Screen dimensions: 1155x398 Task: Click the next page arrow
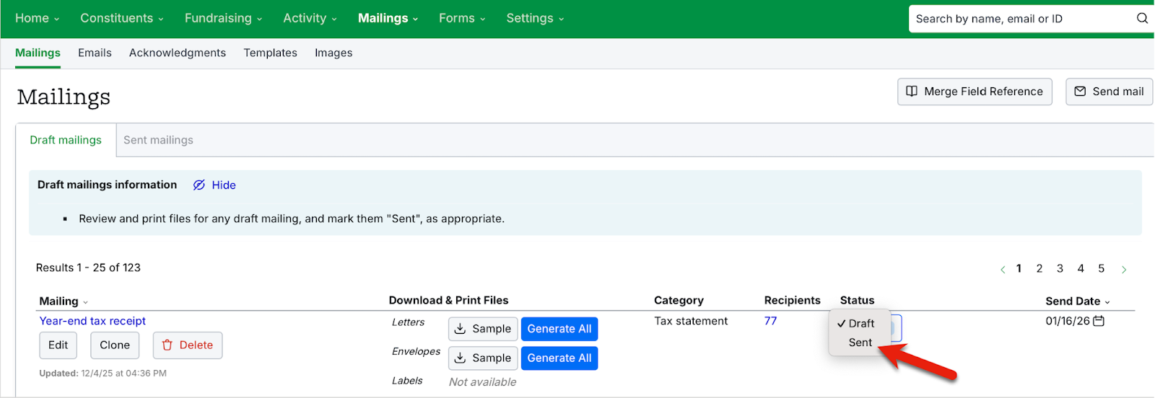point(1124,270)
